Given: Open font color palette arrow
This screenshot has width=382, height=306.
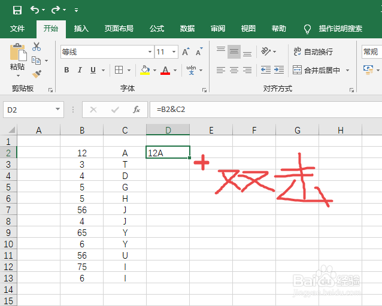Looking at the screenshot, I should click(x=175, y=71).
